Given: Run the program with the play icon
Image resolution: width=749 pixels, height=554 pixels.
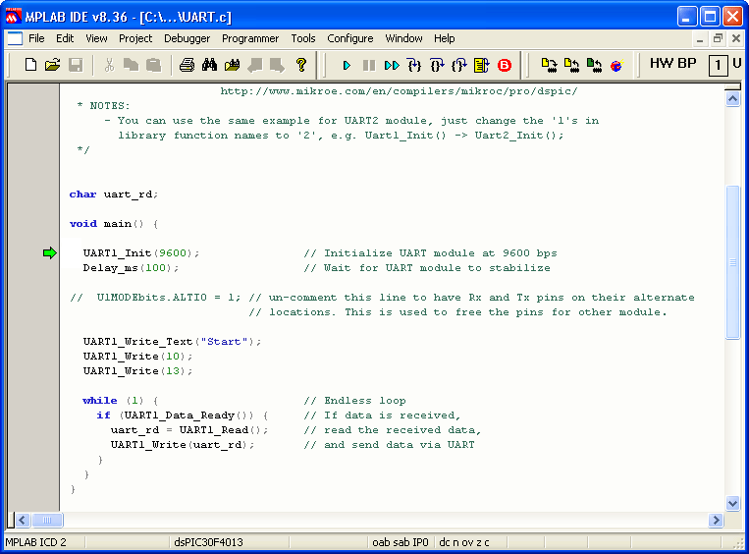Looking at the screenshot, I should [347, 65].
